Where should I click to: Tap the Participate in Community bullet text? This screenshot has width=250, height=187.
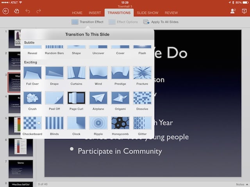pos(120,151)
